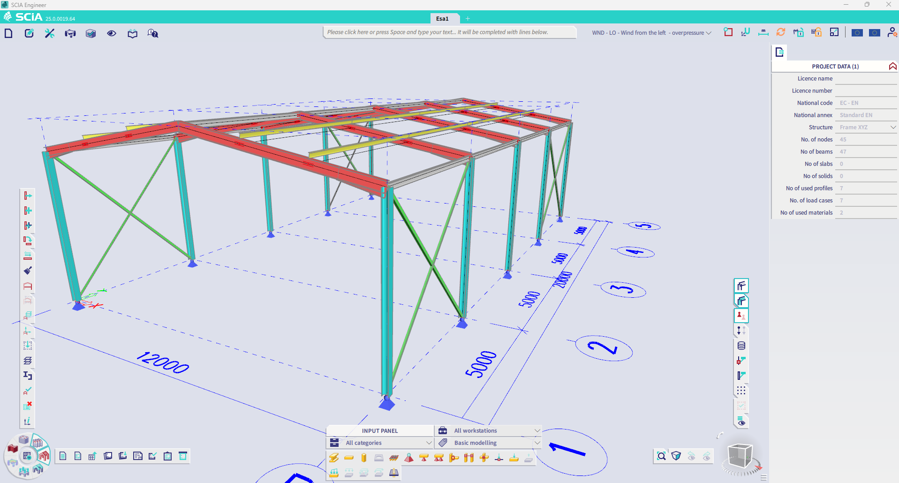
Task: Click the hinge on beam icon
Action: 484,458
